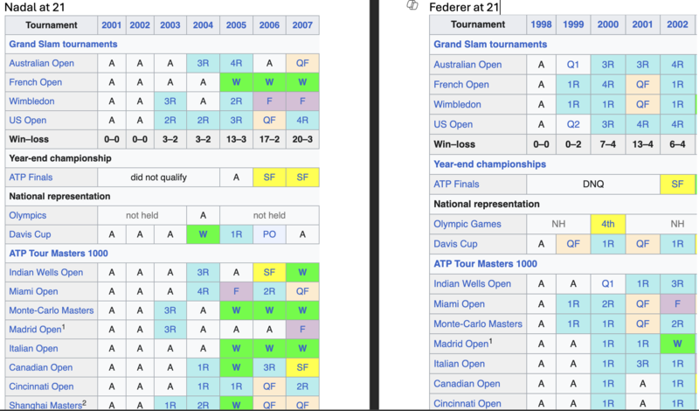Open Italian Open link in Federer's table
The width and height of the screenshot is (699, 411).
coord(460,364)
